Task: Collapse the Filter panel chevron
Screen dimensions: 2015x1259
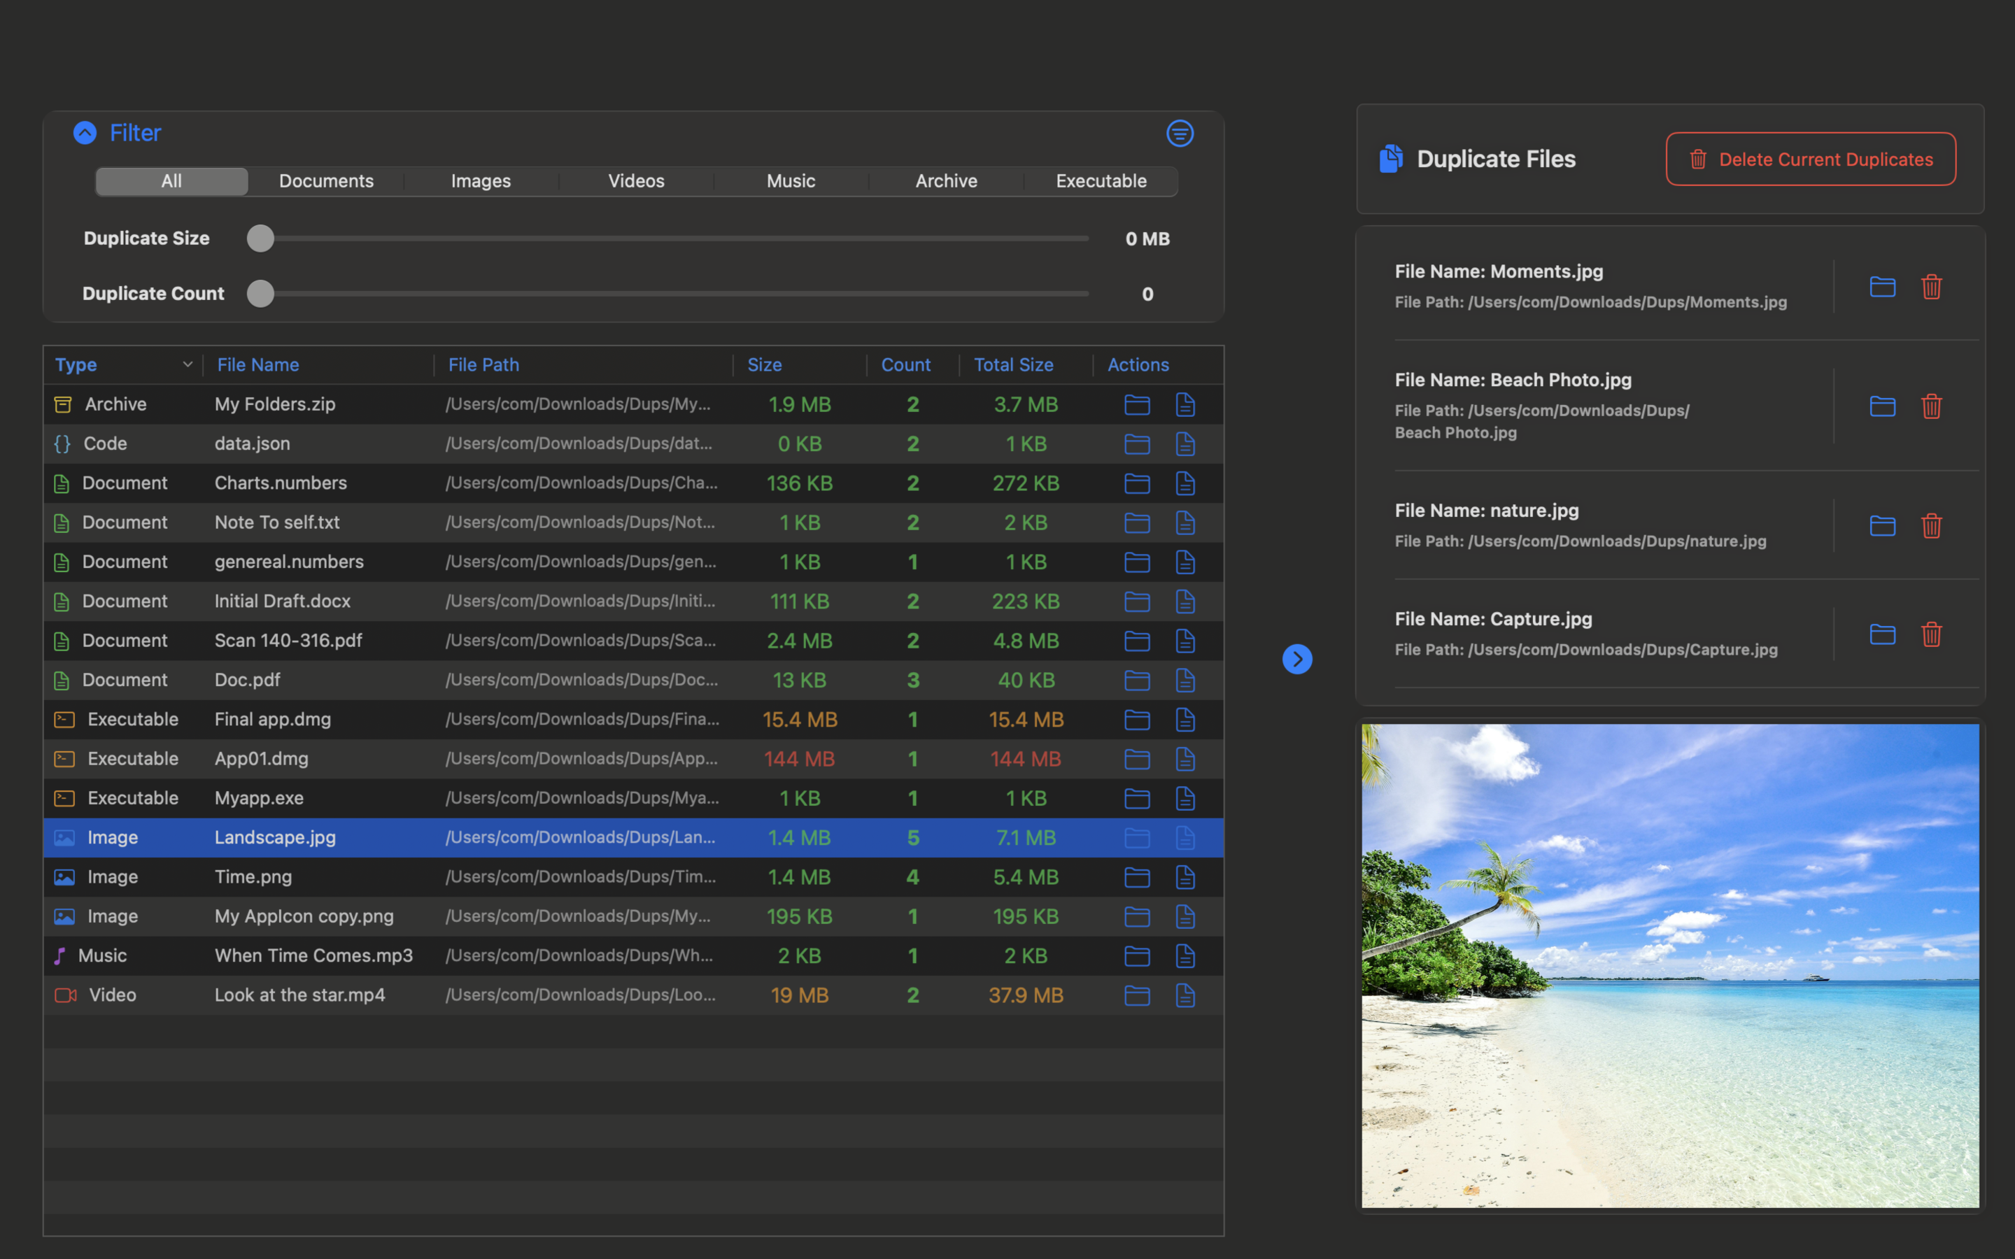Action: pyautogui.click(x=85, y=133)
